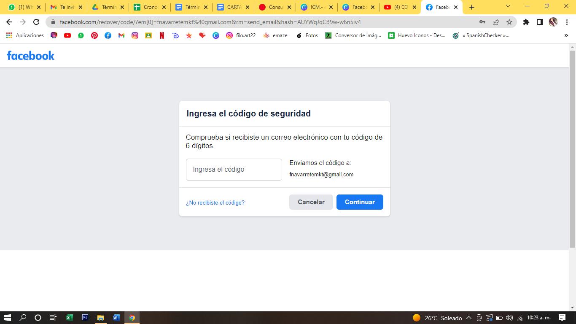Image resolution: width=576 pixels, height=324 pixels.
Task: Open the Google Classroom bookmark icon
Action: coord(148,35)
